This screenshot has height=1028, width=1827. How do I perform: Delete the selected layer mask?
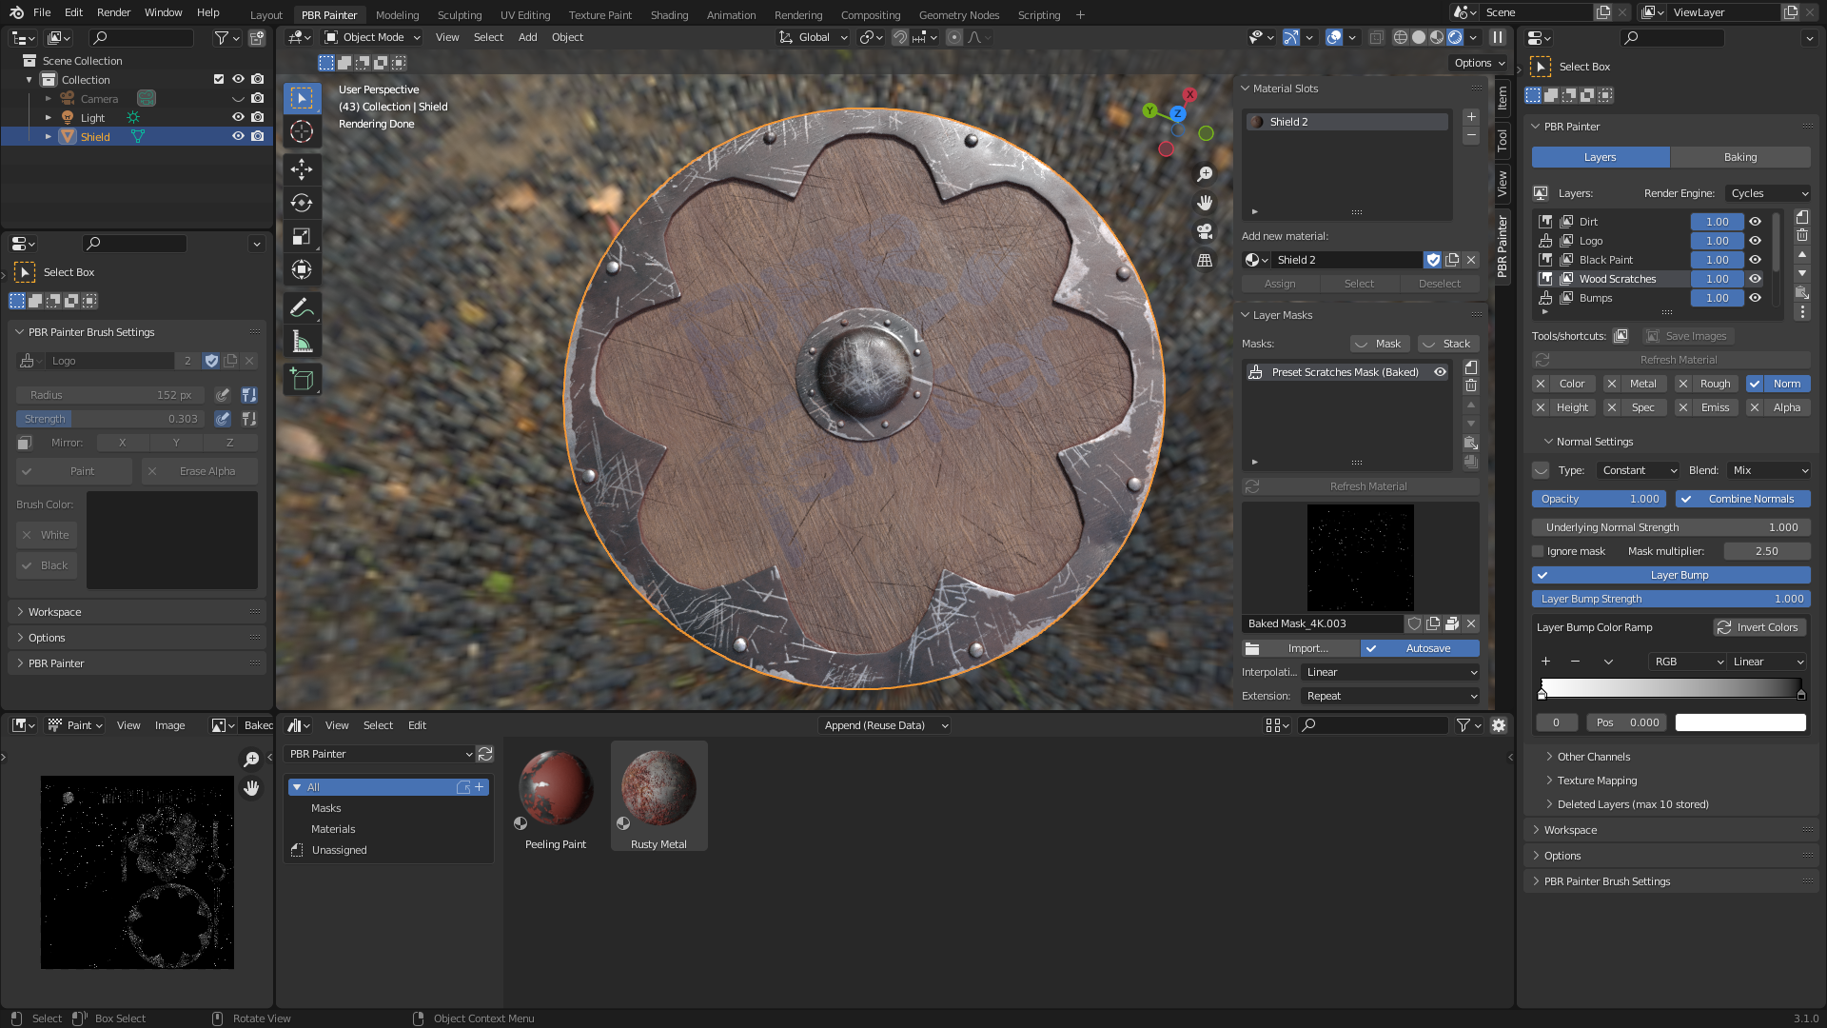(1471, 385)
